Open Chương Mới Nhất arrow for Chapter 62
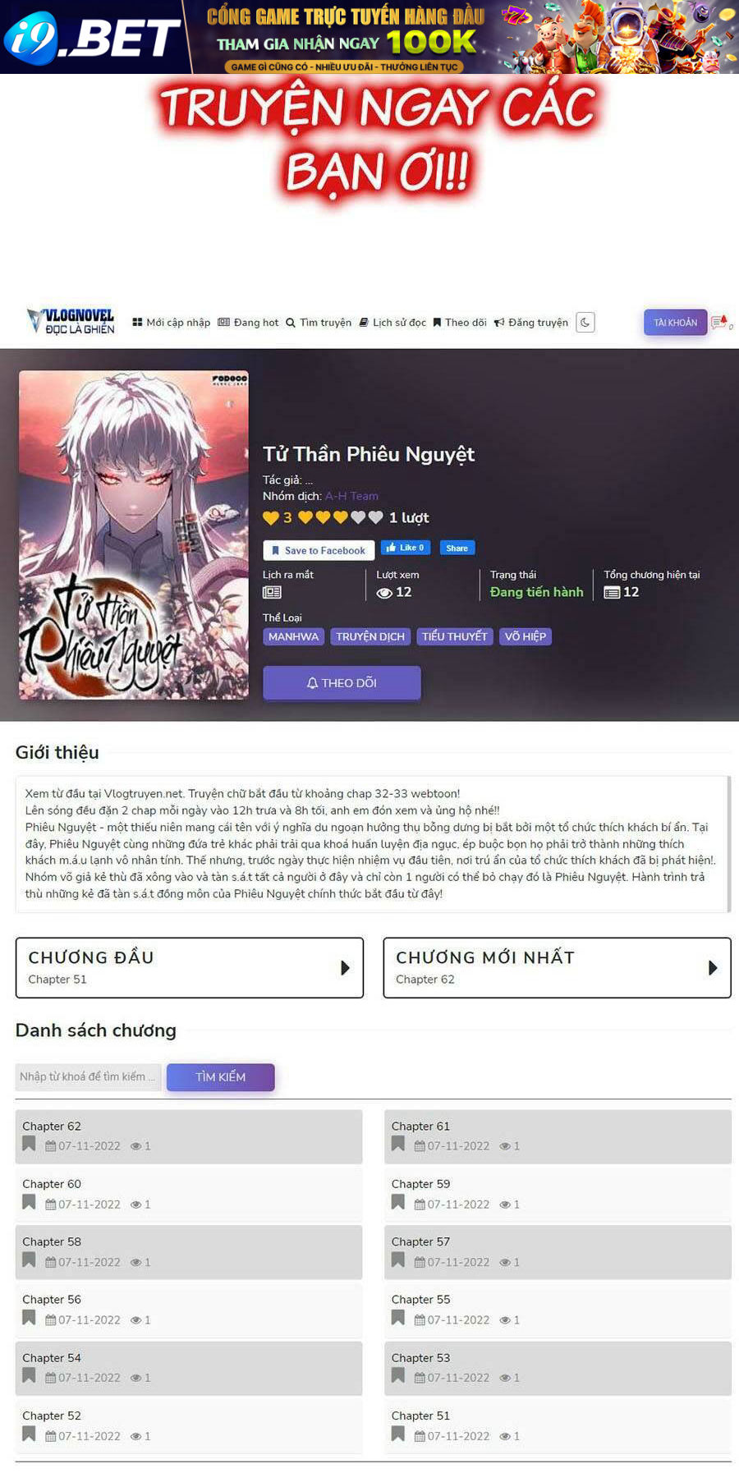739x1473 pixels. click(714, 968)
